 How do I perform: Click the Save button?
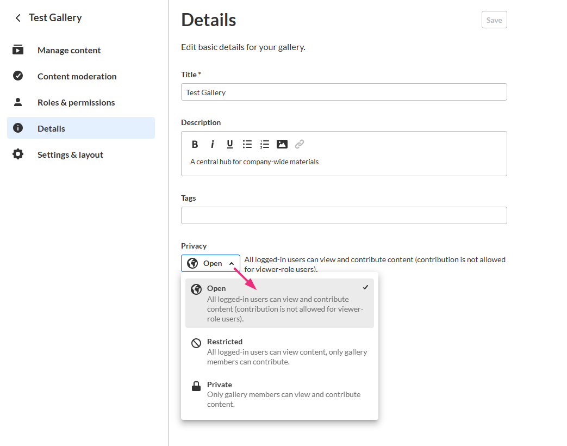pyautogui.click(x=494, y=20)
